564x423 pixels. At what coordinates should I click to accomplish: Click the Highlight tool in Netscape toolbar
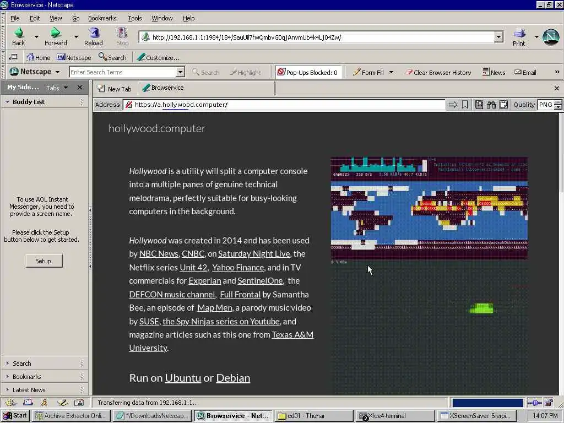245,72
